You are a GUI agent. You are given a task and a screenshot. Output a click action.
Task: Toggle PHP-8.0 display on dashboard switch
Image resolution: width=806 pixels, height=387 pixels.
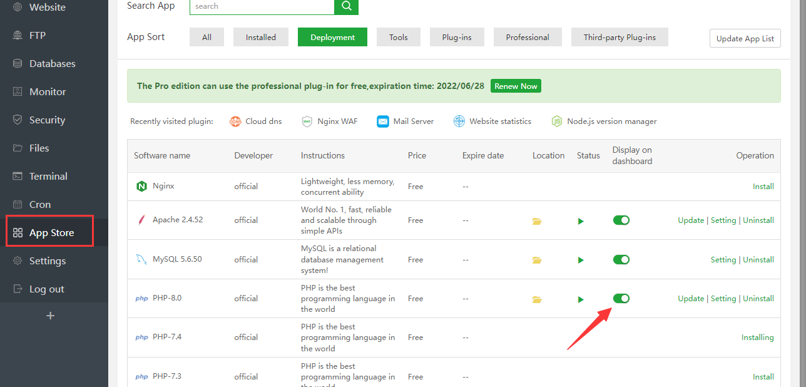621,298
